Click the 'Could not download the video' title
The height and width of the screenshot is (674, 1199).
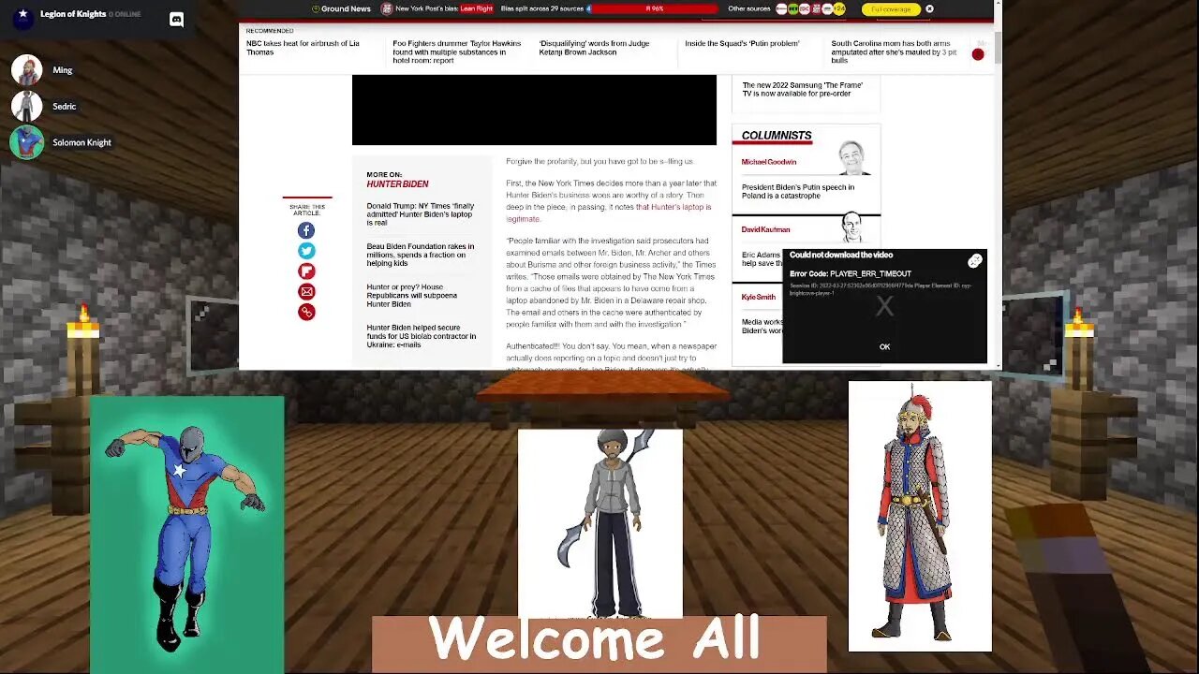coord(841,255)
